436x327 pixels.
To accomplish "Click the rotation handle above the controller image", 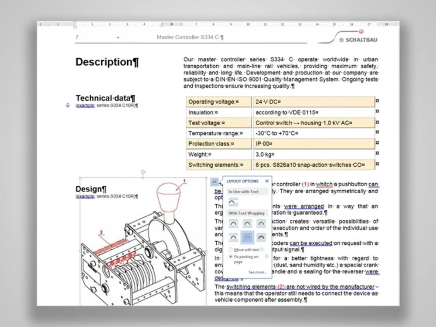I will click(143, 172).
